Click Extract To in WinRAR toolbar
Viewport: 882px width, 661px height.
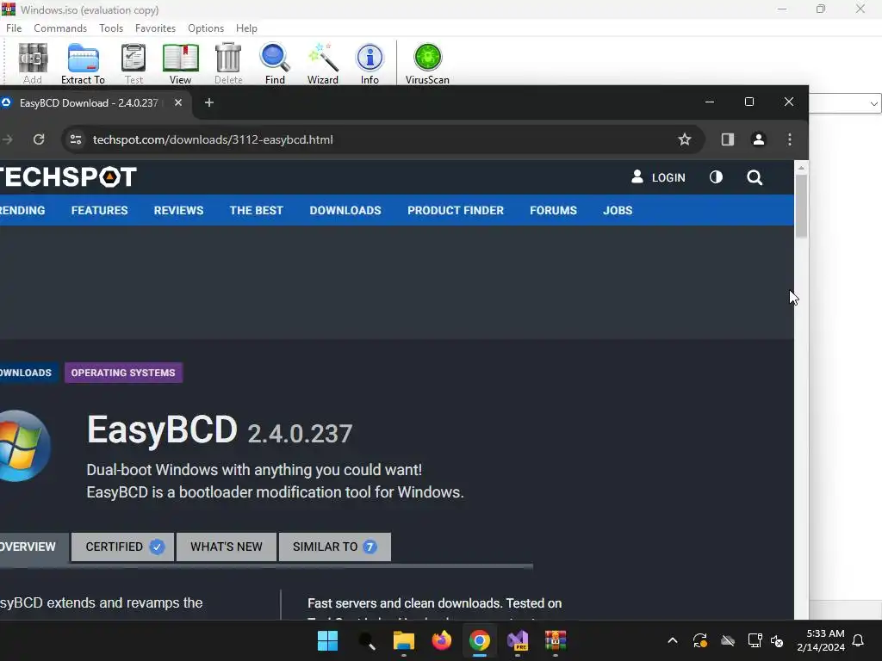point(83,63)
